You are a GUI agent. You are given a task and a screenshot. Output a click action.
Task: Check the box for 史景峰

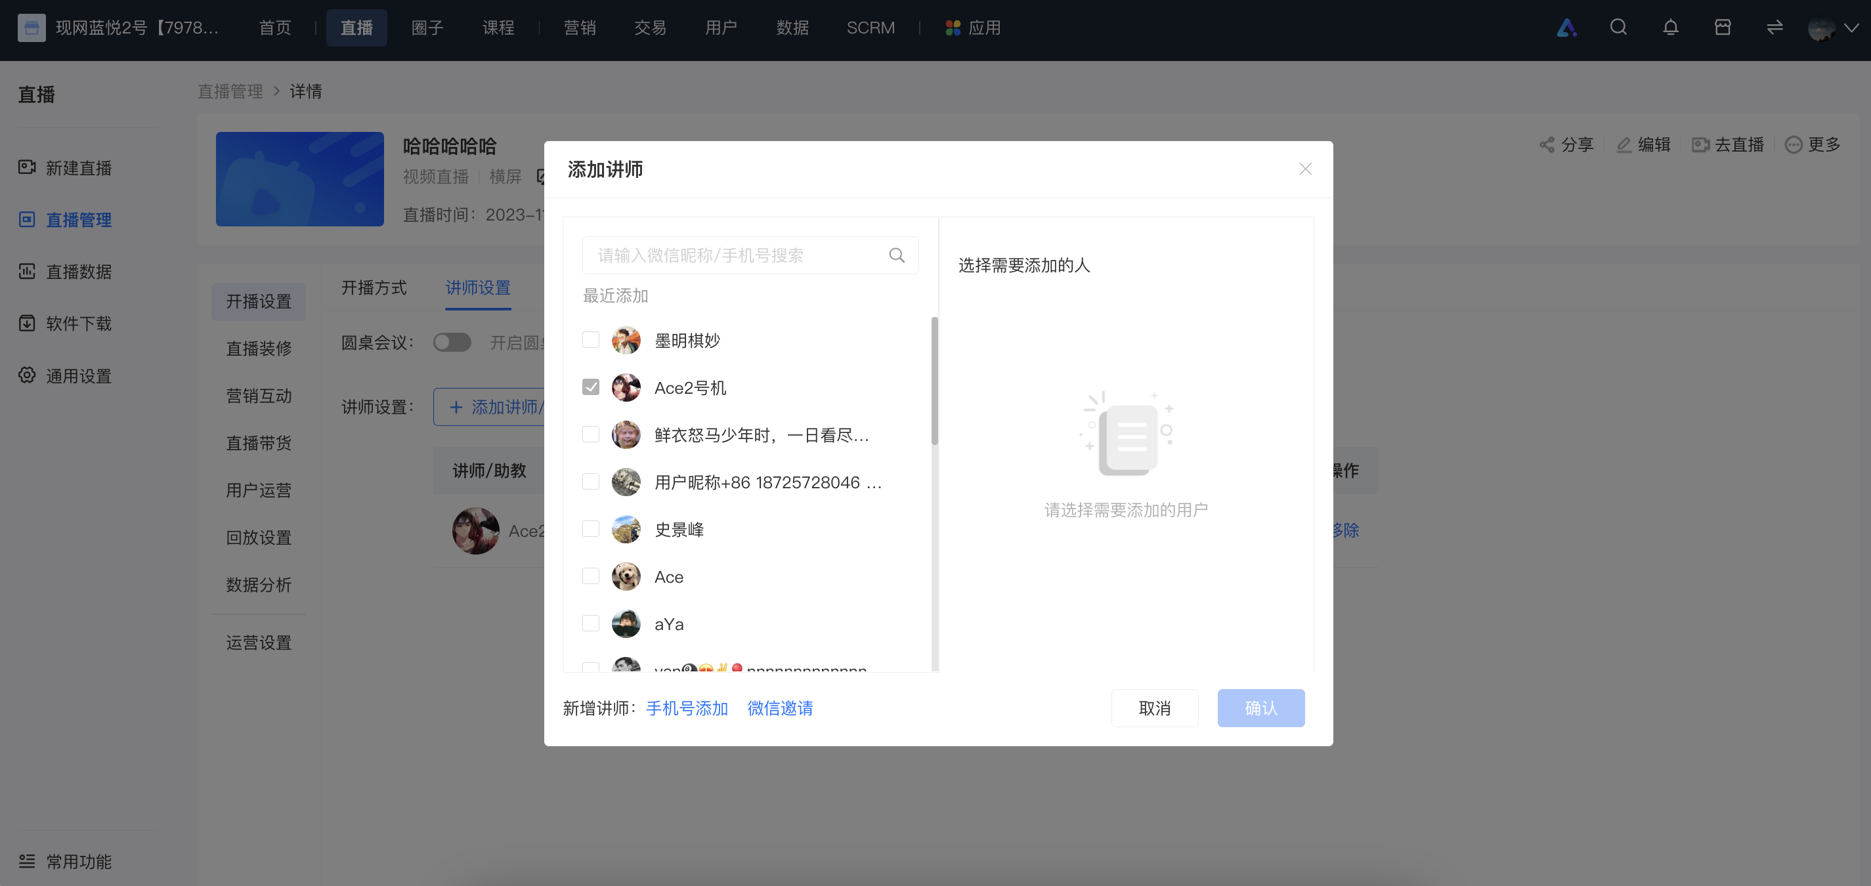pos(590,529)
